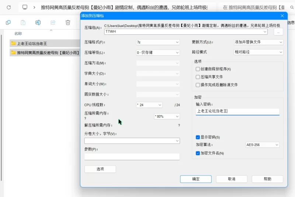Click the browse "..." button beside the archive path
The height and width of the screenshot is (197, 295).
pyautogui.click(x=278, y=32)
